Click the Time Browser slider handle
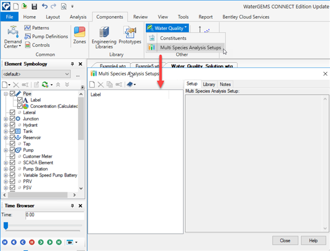The width and height of the screenshot is (330, 251). tap(6, 225)
